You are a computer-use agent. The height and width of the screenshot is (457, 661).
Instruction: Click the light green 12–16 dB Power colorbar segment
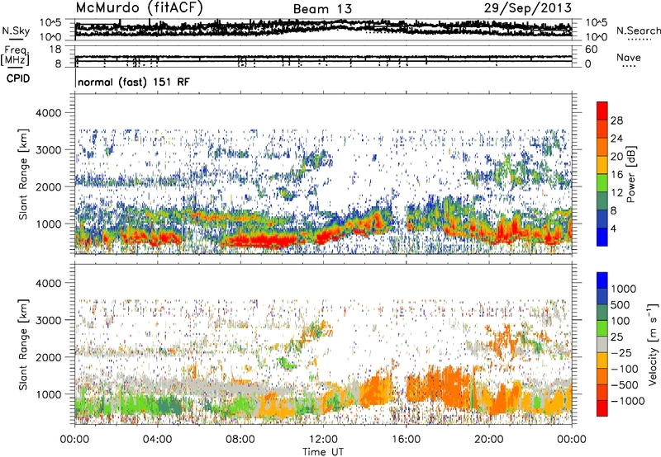pyautogui.click(x=602, y=183)
